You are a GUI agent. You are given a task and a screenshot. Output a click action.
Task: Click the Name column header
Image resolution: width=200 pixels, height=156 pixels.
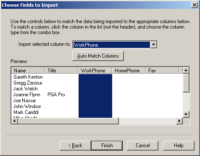pos(28,70)
